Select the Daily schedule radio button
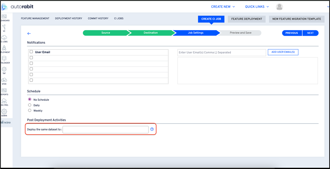This screenshot has width=330, height=169. [30, 105]
